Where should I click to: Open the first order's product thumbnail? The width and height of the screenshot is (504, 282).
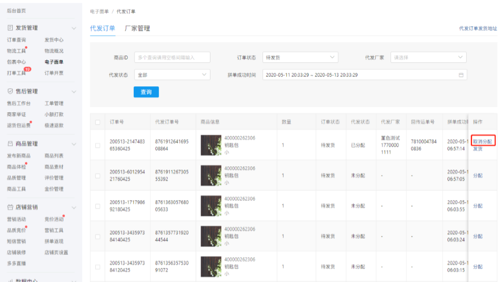pyautogui.click(x=211, y=145)
